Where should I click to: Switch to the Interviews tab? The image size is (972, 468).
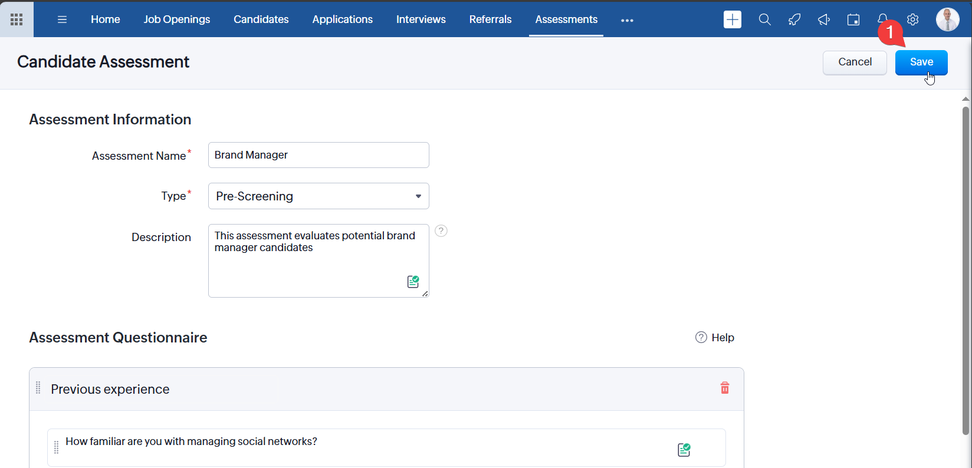point(421,19)
